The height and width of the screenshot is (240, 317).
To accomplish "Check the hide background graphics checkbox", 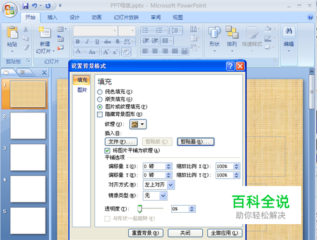I will click(100, 114).
